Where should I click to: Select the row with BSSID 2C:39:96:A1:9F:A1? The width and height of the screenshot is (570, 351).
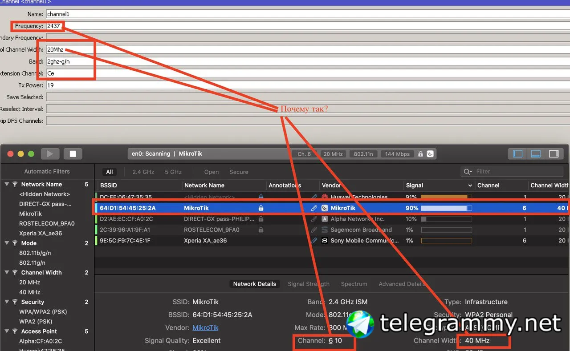[332, 230]
